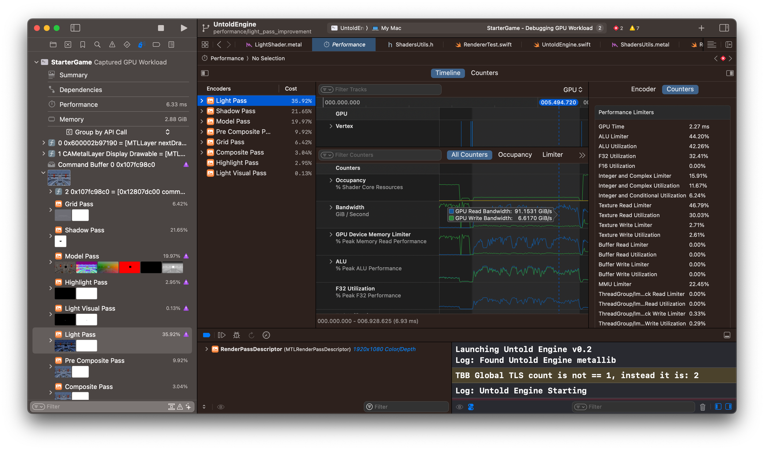Expand the Vertex timeline track

[331, 126]
